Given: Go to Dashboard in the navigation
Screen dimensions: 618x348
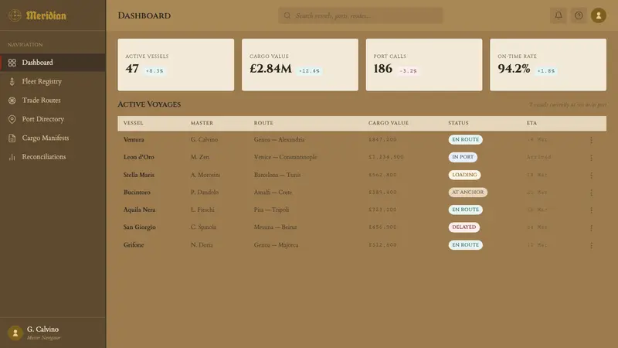Looking at the screenshot, I should (53, 63).
